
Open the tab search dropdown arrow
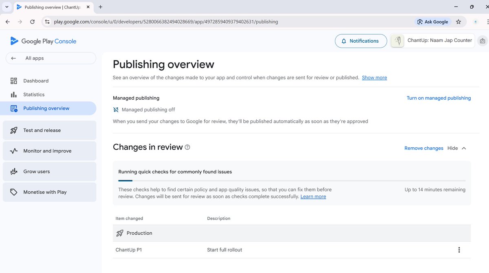(x=7, y=7)
